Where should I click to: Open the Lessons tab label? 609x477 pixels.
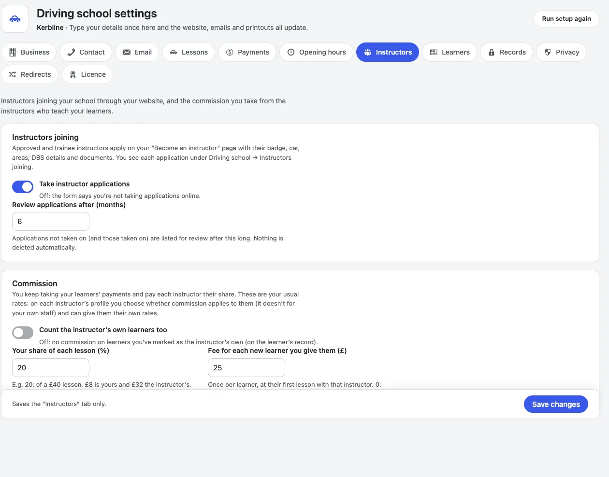point(195,52)
